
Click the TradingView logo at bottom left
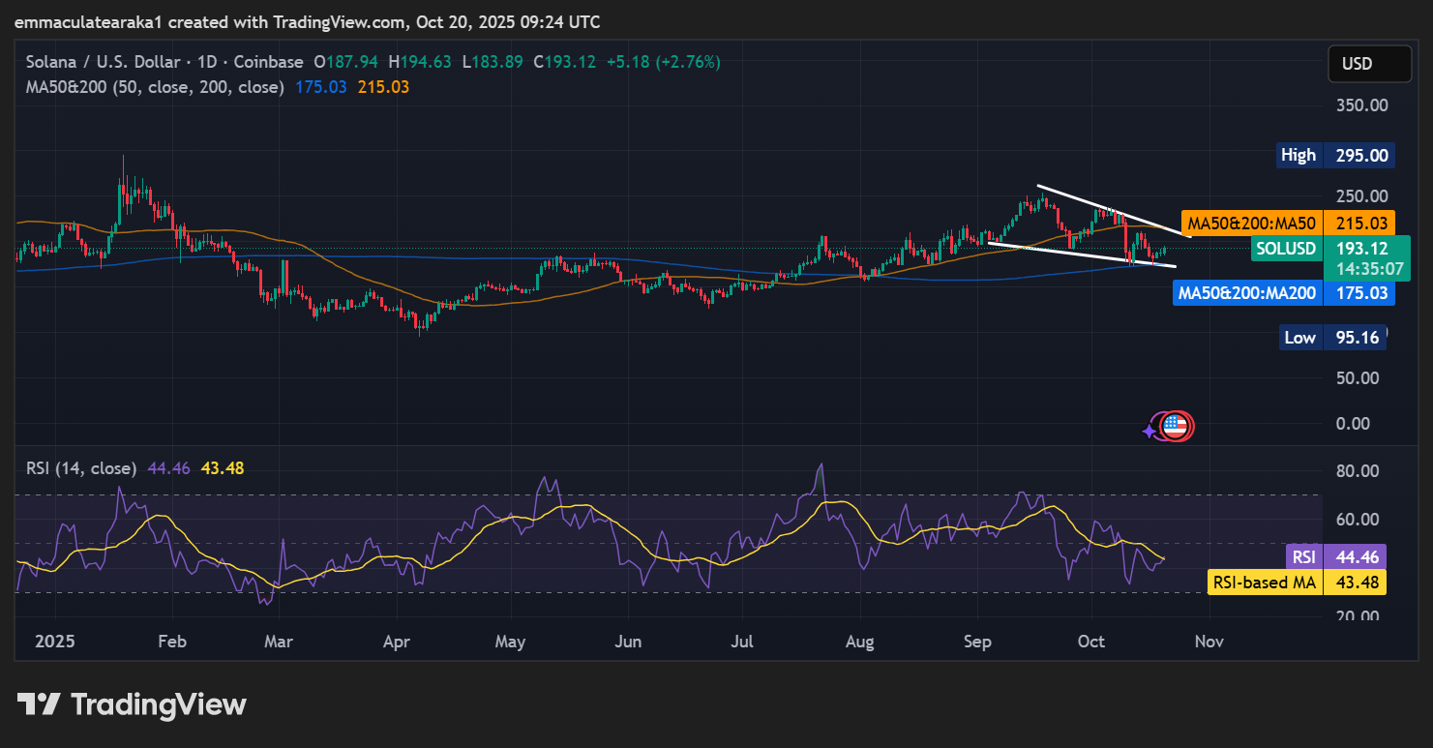pos(132,704)
